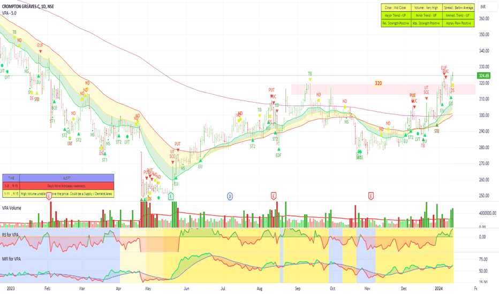
Task: Click the '1-8 , 9:15' alert time cell
Action: click(x=11, y=186)
